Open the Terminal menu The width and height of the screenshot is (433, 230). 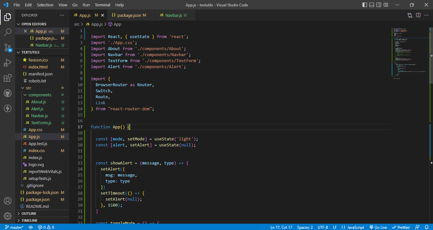103,5
